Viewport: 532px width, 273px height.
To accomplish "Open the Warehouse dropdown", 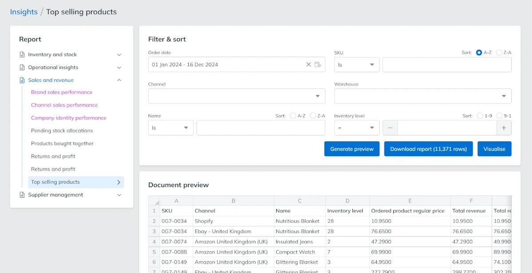I will coord(423,96).
